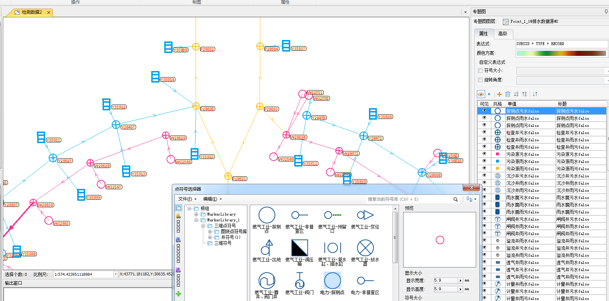Select the 燃气工业-窨井、阀门井 symbol
The height and width of the screenshot is (301, 609).
[x=267, y=285]
